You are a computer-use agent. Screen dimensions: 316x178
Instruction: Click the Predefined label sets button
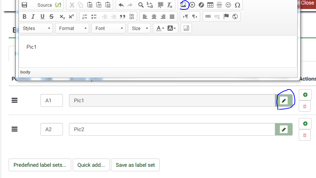[x=40, y=165]
